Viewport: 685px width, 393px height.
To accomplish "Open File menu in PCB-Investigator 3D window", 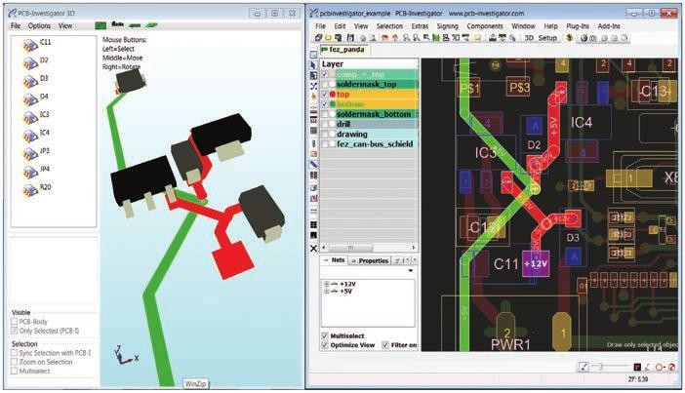I will [x=16, y=25].
